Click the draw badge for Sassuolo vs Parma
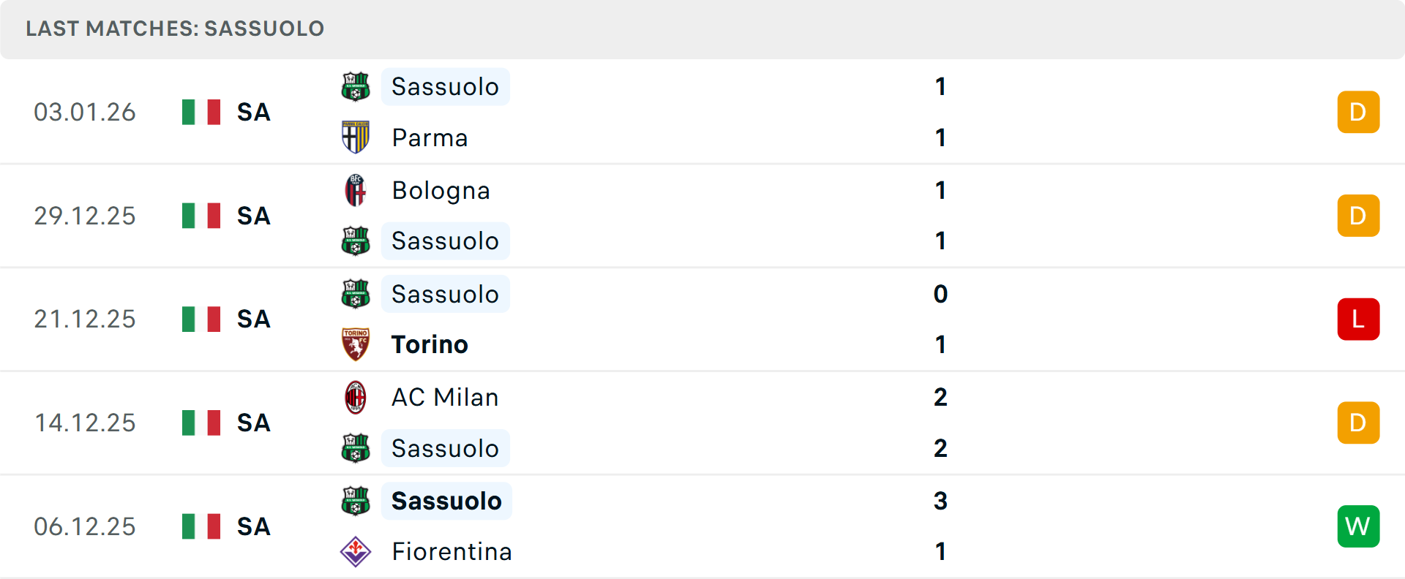 coord(1358,112)
